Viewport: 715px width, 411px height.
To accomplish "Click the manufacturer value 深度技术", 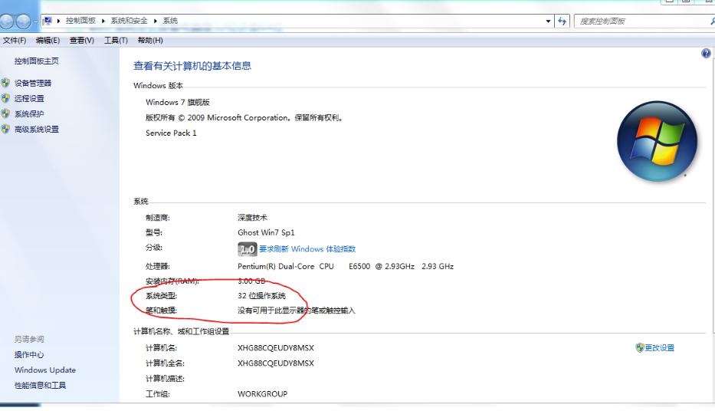I will [253, 218].
